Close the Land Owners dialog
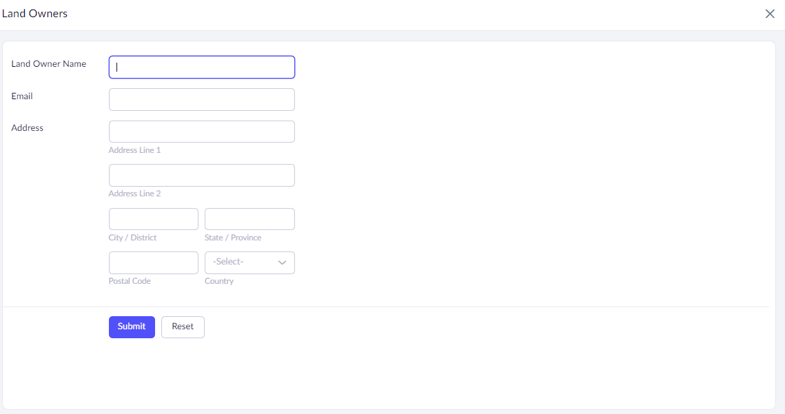Screen dimensions: 785x414 pos(770,14)
